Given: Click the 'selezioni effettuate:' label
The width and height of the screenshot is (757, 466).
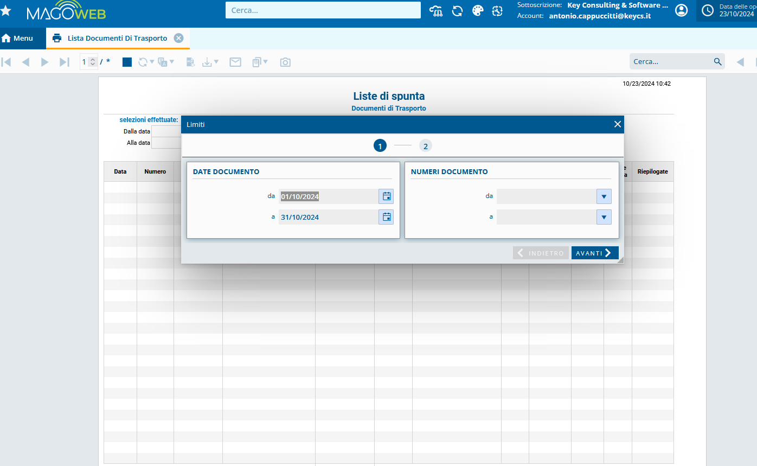Looking at the screenshot, I should [x=149, y=120].
